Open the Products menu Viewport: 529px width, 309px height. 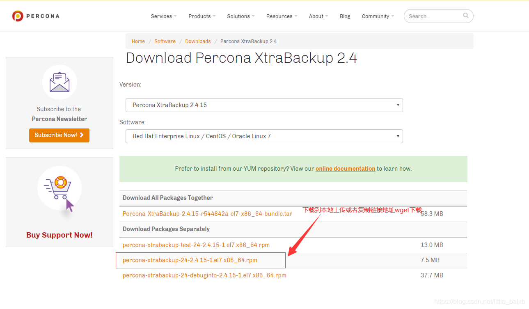click(x=202, y=16)
